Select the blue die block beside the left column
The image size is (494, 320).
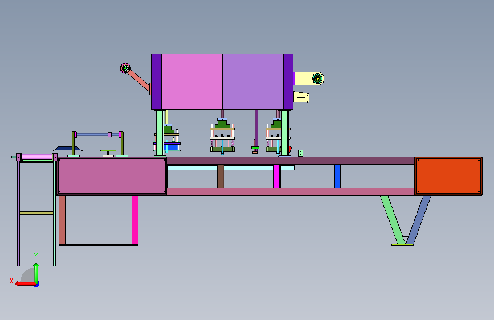172,147
